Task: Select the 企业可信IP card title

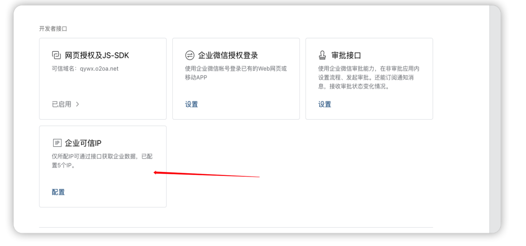Action: point(83,143)
